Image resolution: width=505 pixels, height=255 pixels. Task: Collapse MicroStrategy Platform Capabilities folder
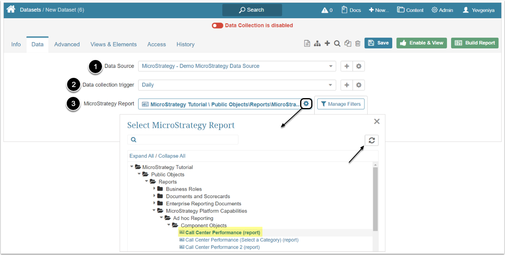[x=154, y=211]
